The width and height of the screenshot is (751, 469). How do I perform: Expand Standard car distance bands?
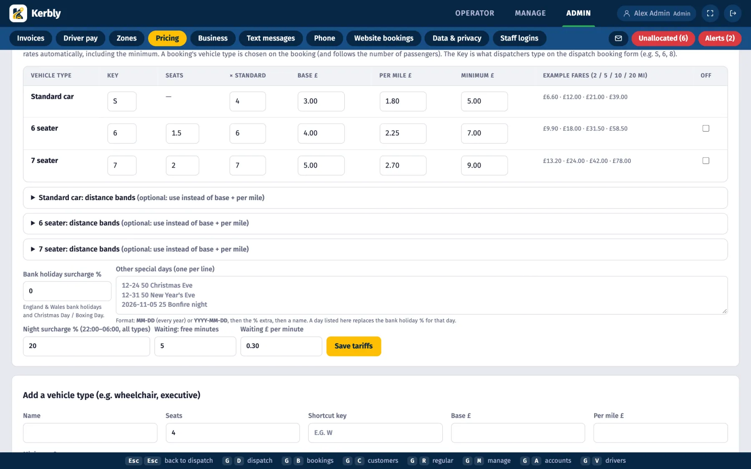tap(375, 198)
